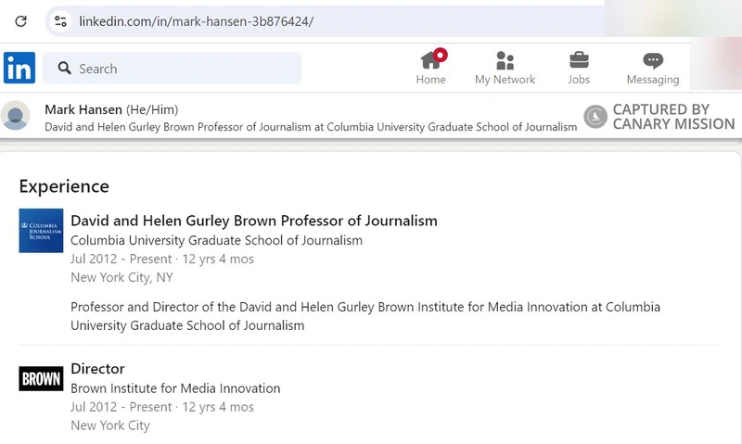
Task: Open the Messaging chat bubble icon
Action: pyautogui.click(x=653, y=60)
